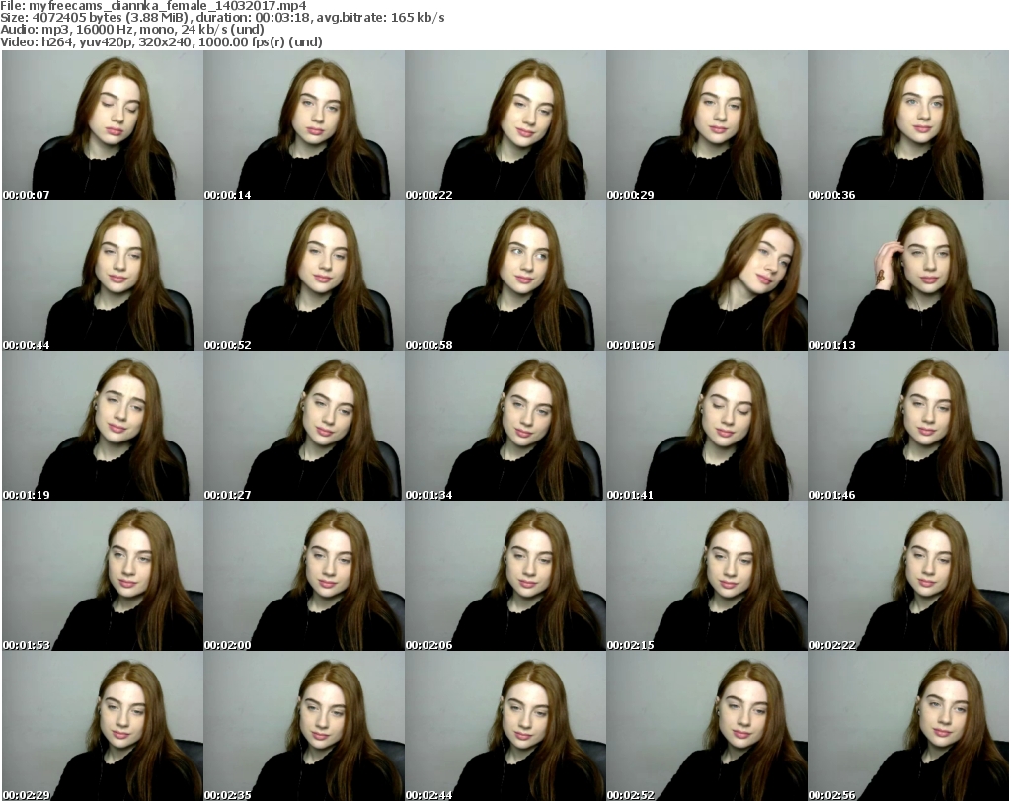Pick the frame timestamped 00:01:41
Image resolution: width=1011 pixels, height=801 pixels.
click(x=707, y=426)
